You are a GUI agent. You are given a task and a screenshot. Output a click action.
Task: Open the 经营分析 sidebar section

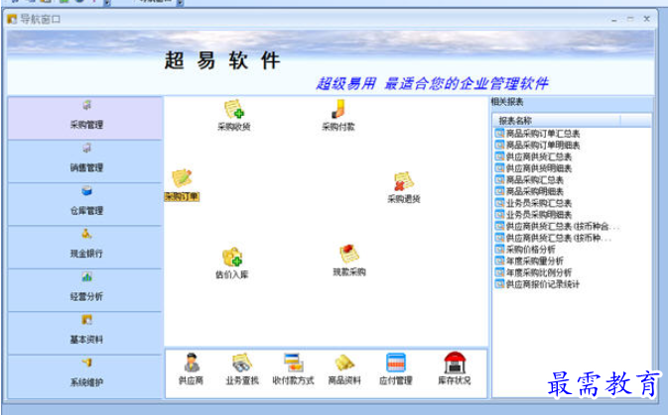pos(85,290)
